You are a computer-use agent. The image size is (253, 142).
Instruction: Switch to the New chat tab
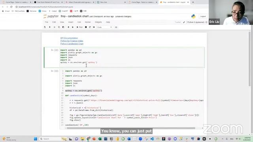click(111, 2)
